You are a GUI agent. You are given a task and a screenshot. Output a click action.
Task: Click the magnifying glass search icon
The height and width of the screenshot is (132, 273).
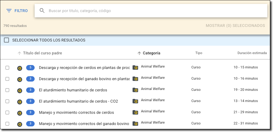[42, 11]
